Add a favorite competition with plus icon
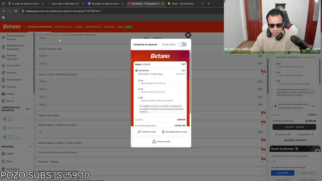Viewport: 322px width, 181px height. (x=27, y=109)
